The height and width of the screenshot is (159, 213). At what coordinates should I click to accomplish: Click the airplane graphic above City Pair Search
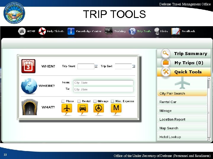pyautogui.click(x=182, y=83)
